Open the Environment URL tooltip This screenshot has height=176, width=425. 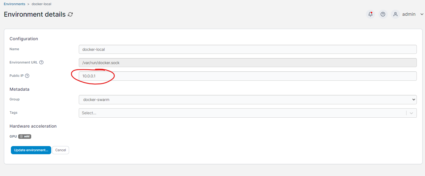(x=41, y=62)
